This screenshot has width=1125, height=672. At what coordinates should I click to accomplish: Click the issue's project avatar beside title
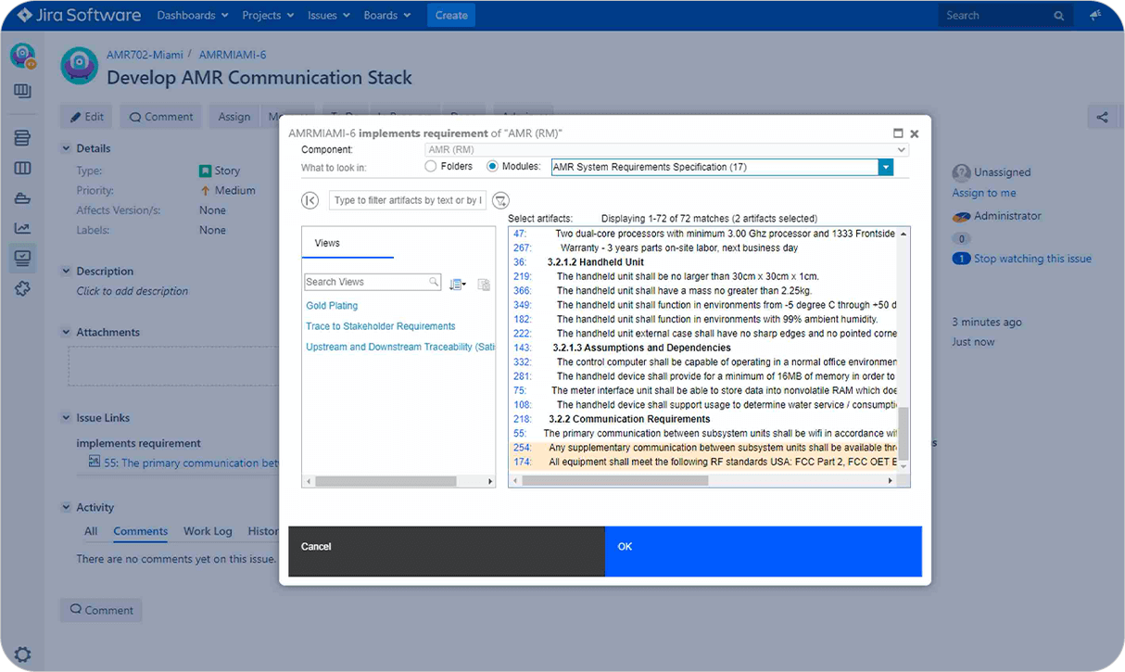(79, 66)
